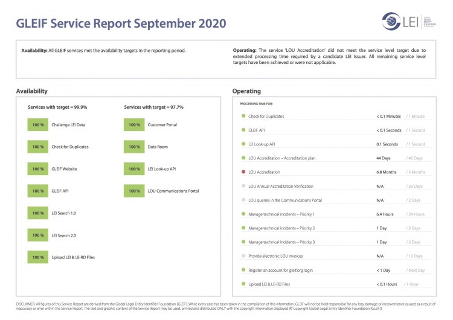Click the gray dot for LOU Annual Accreditation Verification

(x=243, y=186)
